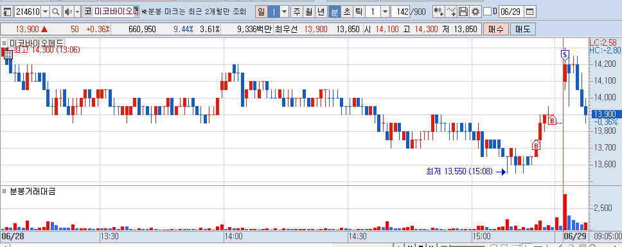Click the highlighted 1 period number button
This screenshot has height=247, width=622.
273,12
